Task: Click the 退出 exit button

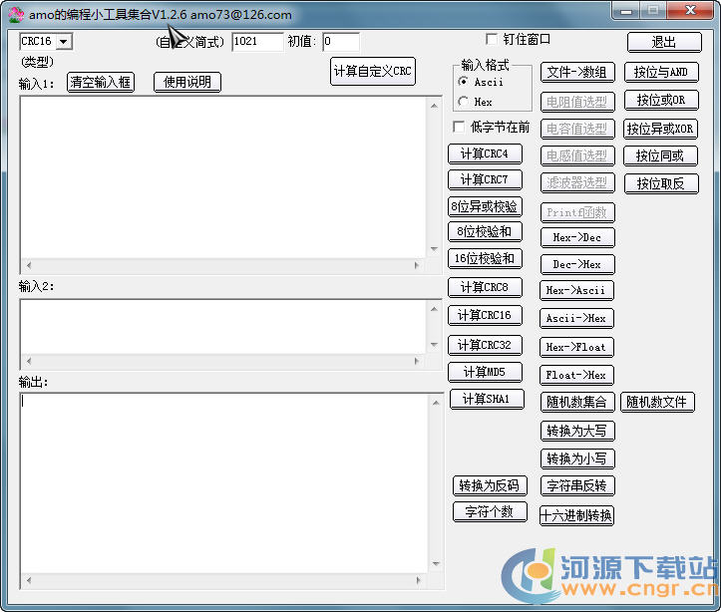Action: coord(664,42)
